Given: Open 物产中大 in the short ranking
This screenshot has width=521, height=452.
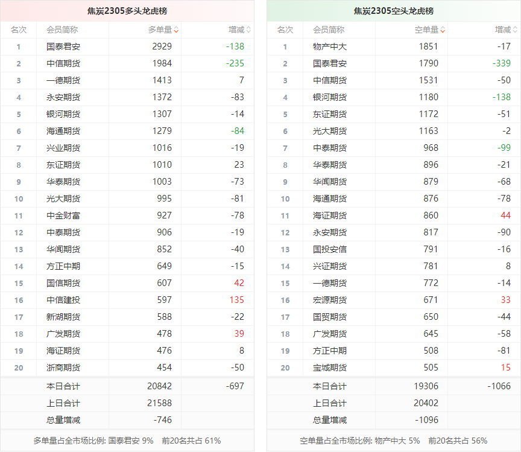Looking at the screenshot, I should pos(329,46).
